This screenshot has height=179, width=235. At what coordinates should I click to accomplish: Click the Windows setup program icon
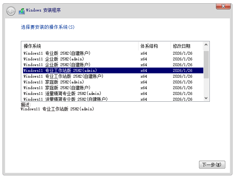coord(22,11)
